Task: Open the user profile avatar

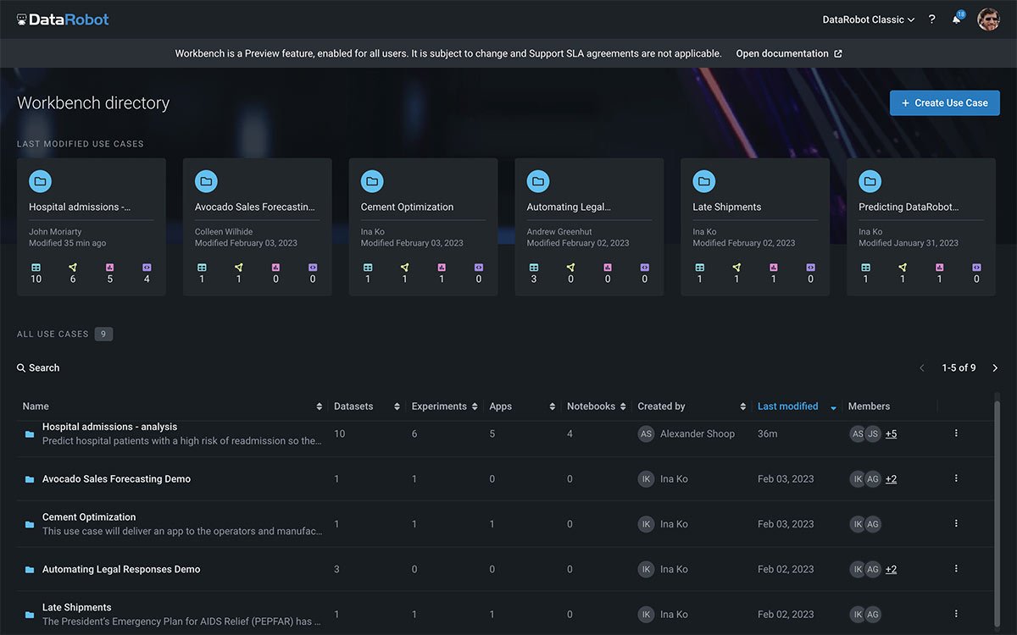Action: (x=988, y=19)
